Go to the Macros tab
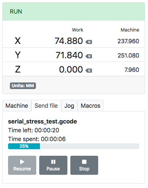This screenshot has height=188, width=148. point(90,106)
